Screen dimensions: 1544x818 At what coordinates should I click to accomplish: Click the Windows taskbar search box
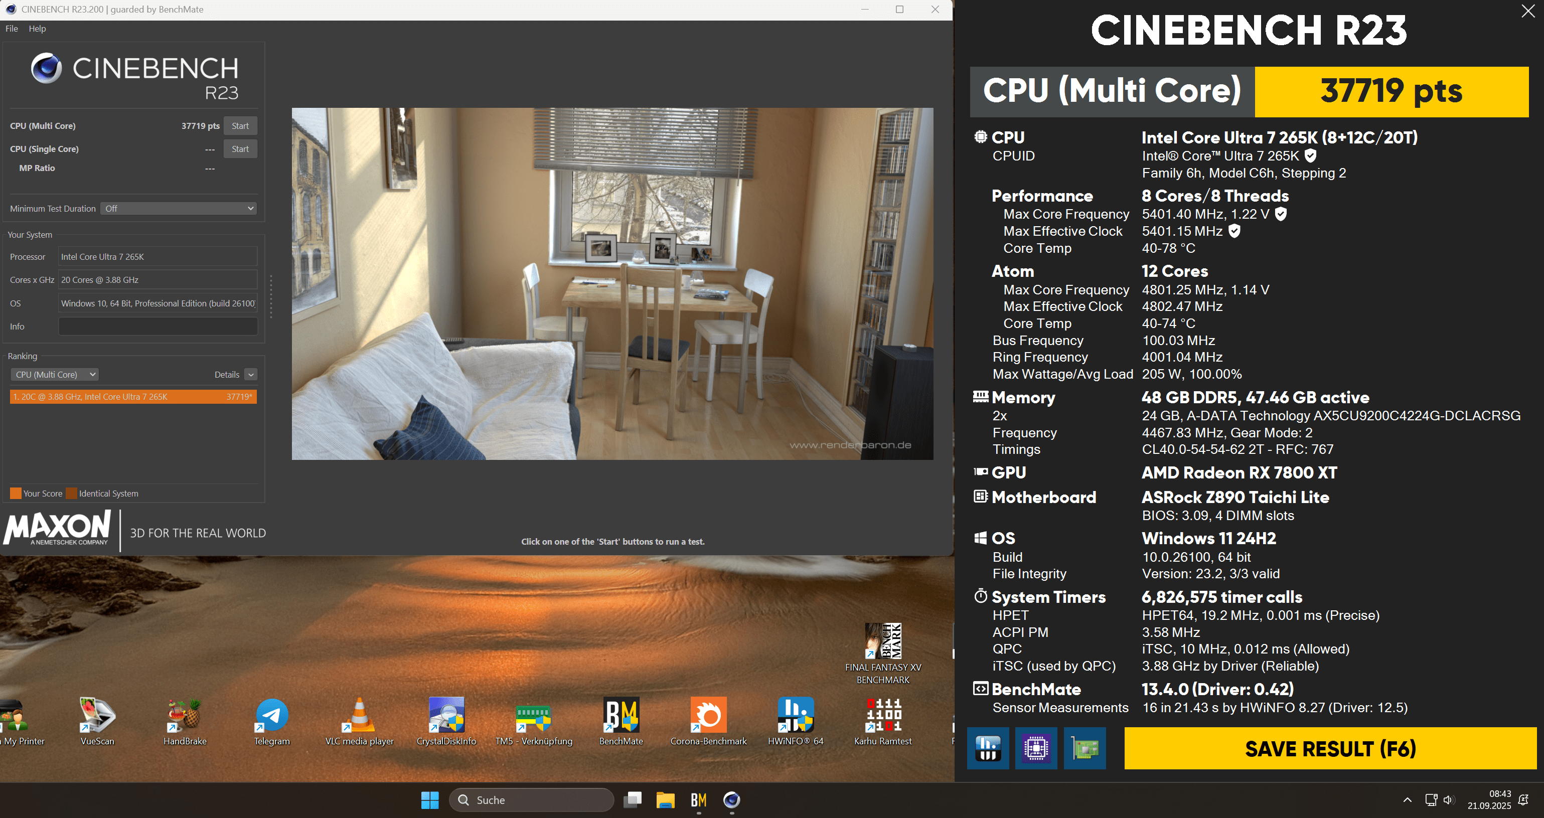[x=532, y=800]
